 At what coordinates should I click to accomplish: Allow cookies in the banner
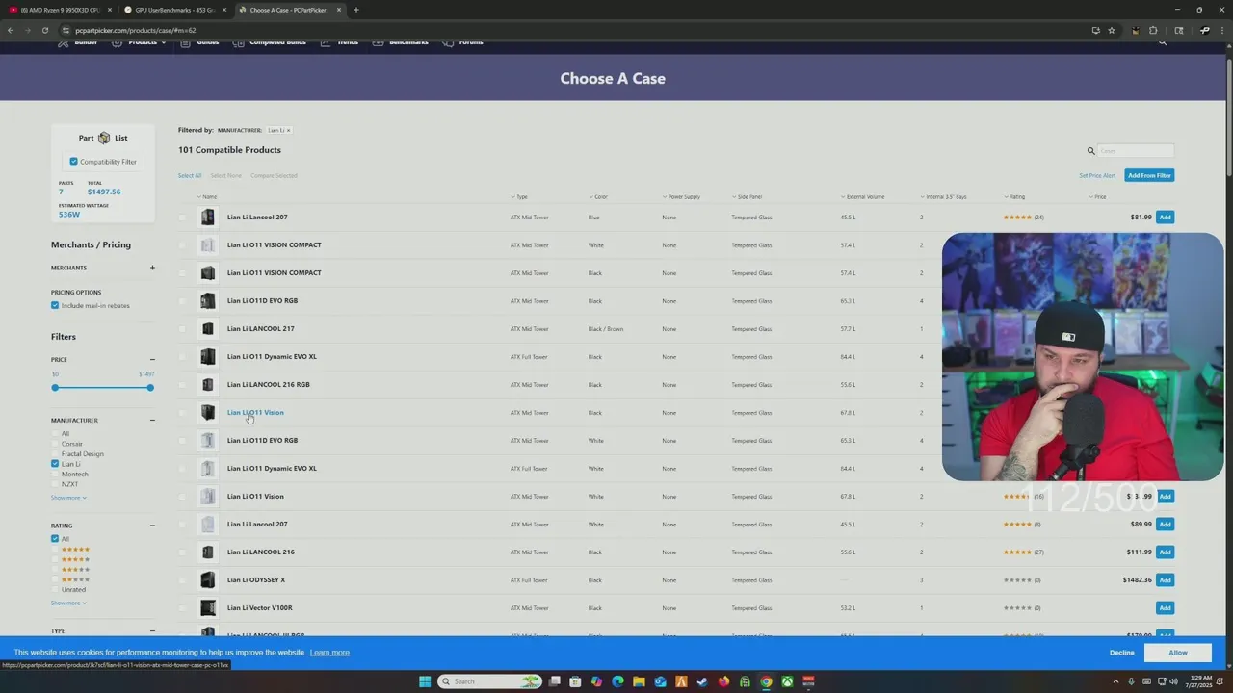click(x=1178, y=653)
